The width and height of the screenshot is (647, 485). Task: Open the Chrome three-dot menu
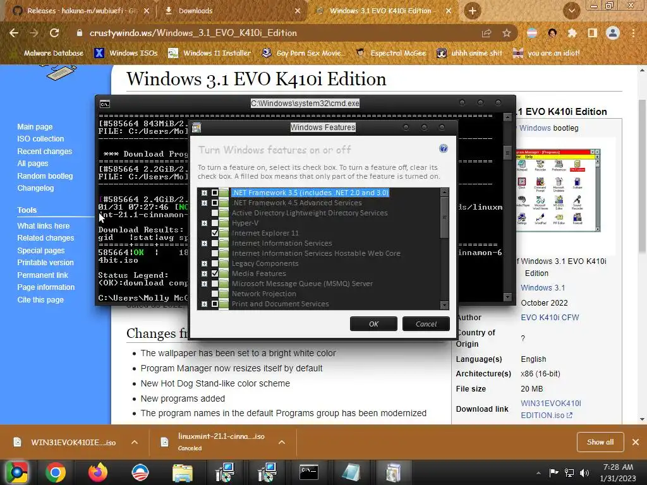[633, 33]
